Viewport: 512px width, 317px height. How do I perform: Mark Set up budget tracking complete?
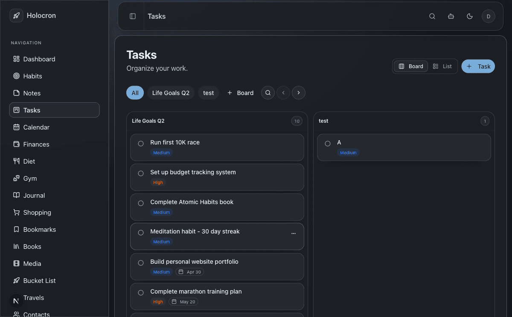click(141, 173)
